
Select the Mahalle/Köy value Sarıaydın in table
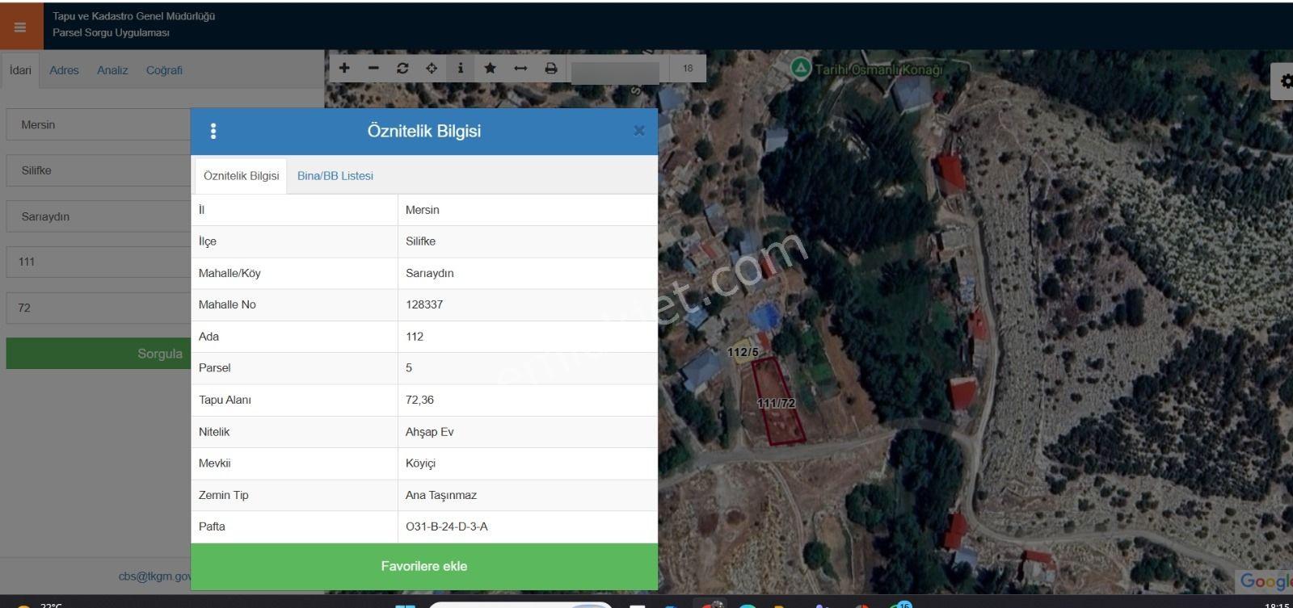click(x=430, y=273)
